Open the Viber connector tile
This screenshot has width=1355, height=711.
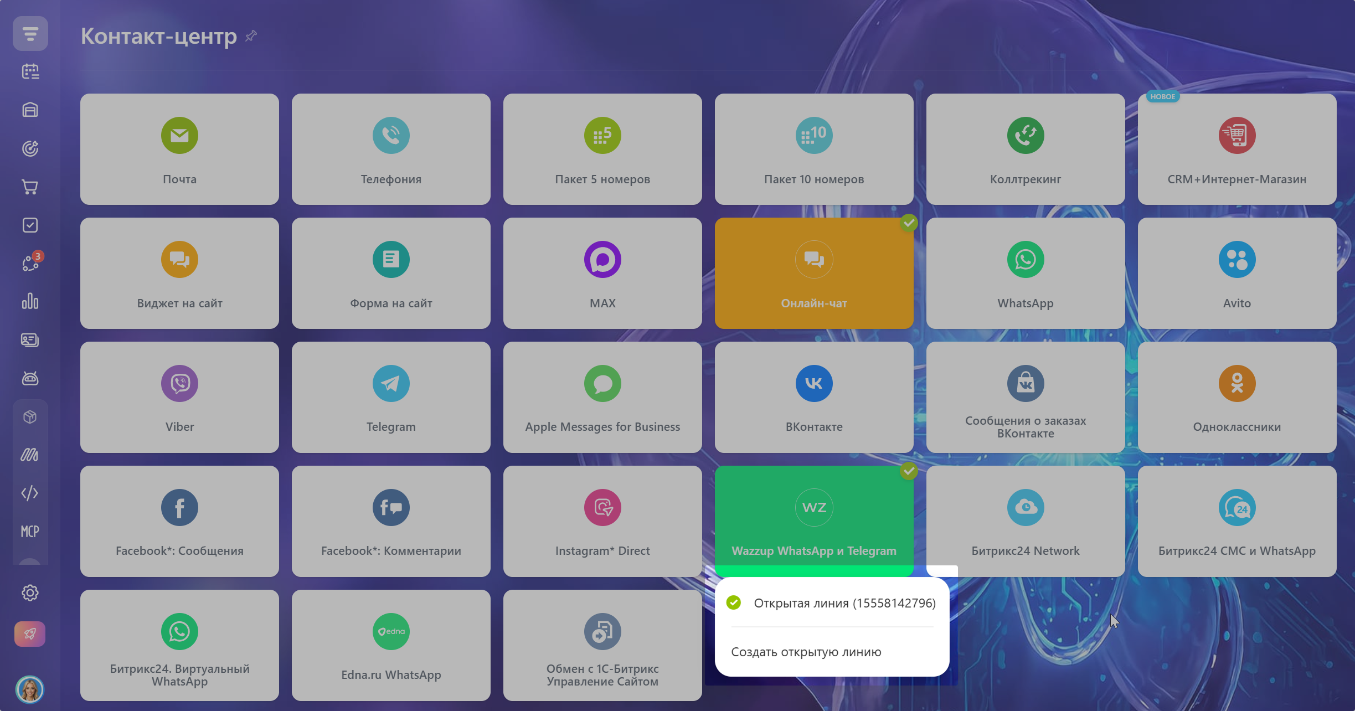coord(179,397)
